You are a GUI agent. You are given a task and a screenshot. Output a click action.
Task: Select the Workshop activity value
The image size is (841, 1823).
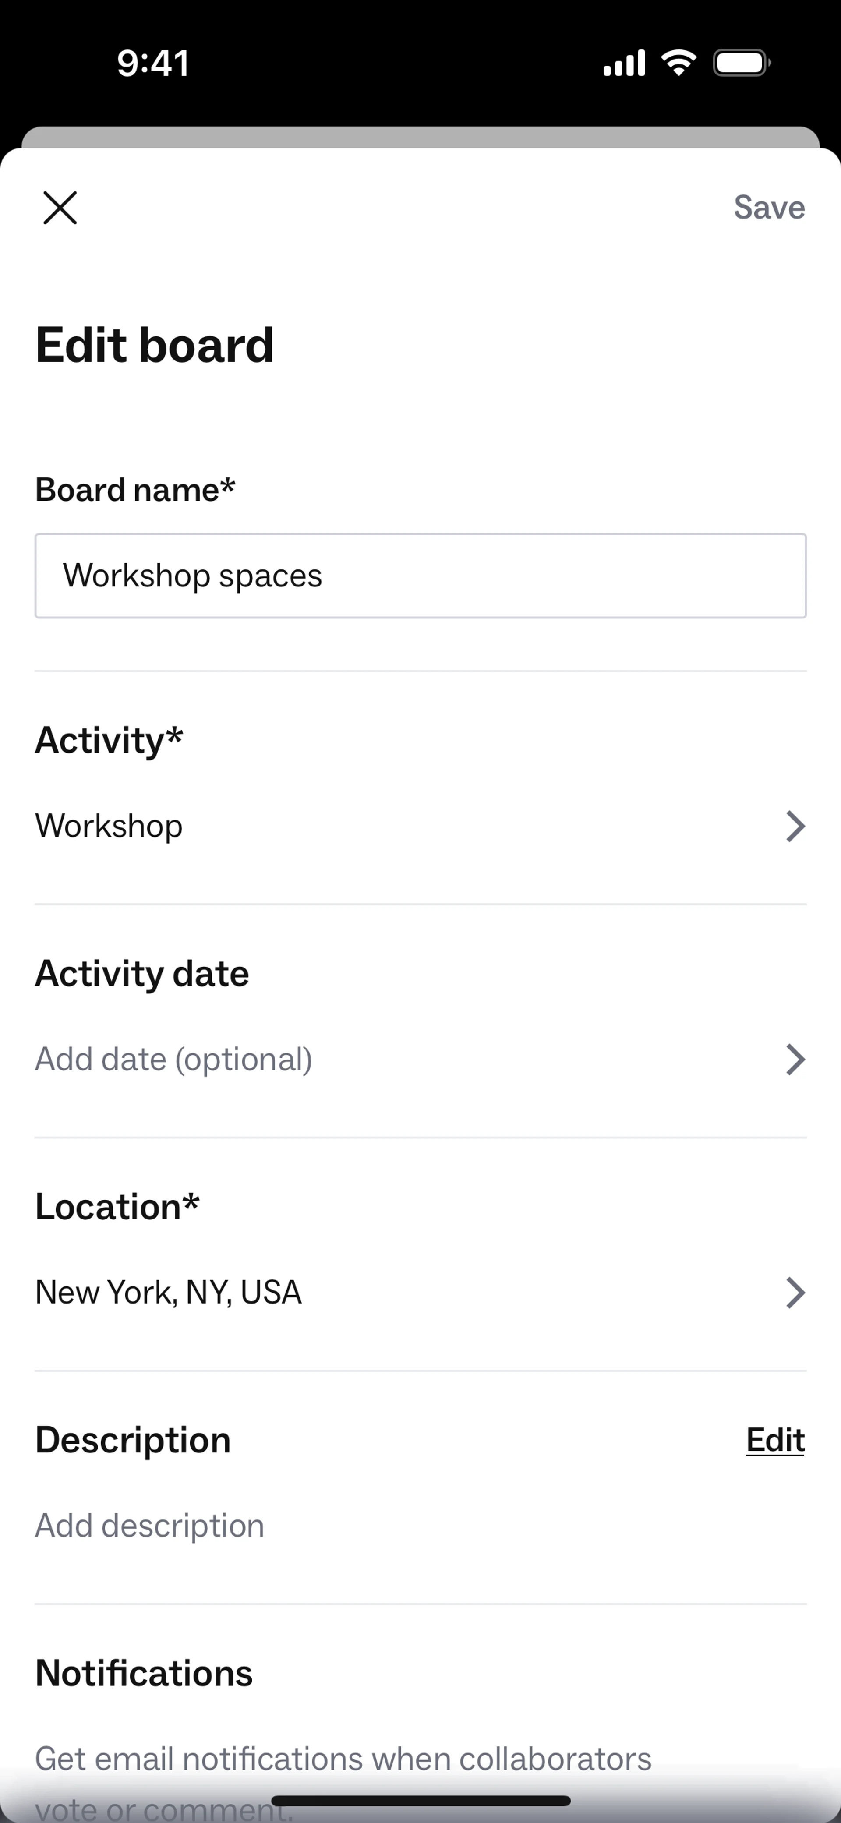(109, 826)
